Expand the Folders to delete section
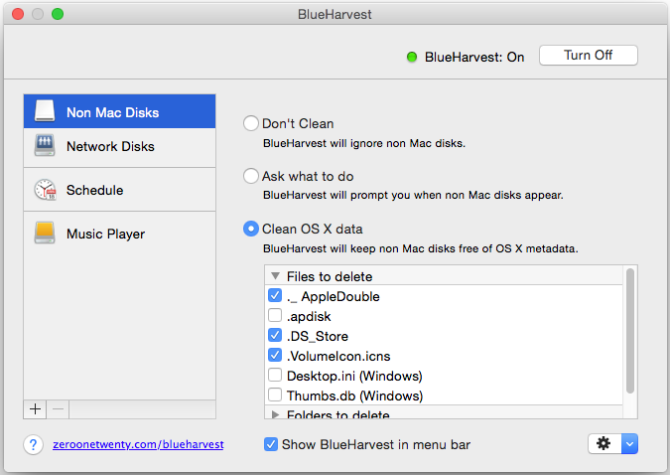 pos(275,414)
